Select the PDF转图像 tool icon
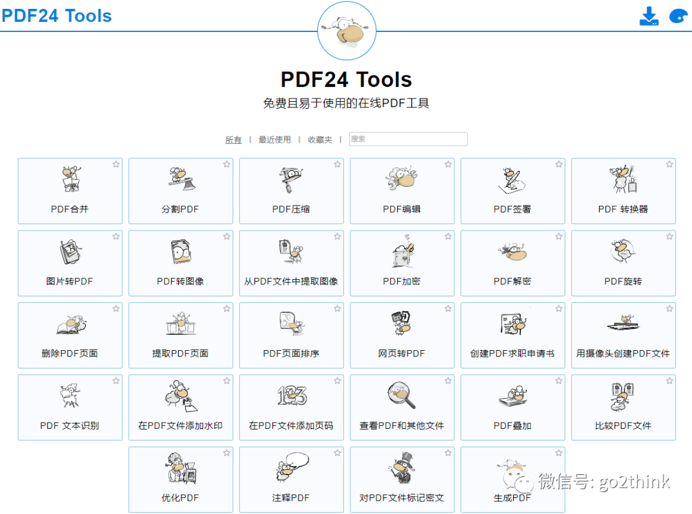 click(181, 252)
